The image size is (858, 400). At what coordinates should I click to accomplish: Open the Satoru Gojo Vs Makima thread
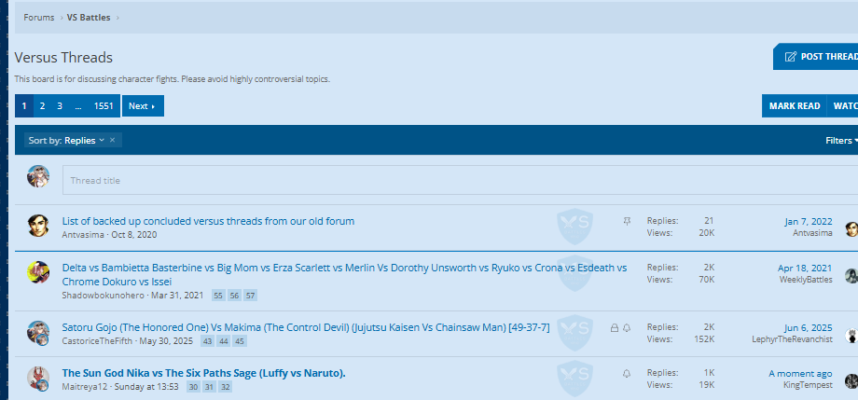pos(306,328)
